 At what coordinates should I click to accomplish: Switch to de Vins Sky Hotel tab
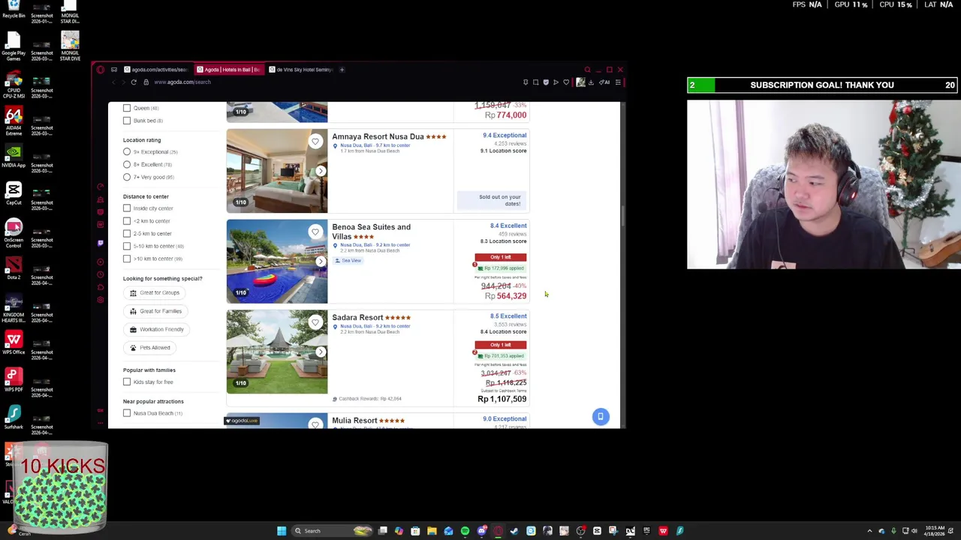tap(300, 70)
